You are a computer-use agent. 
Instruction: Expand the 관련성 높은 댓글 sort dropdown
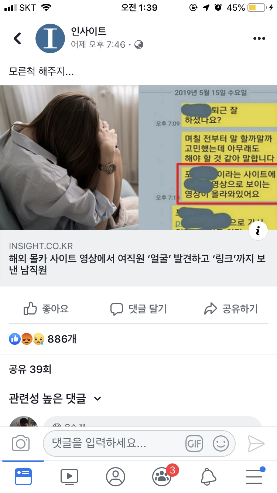click(55, 398)
